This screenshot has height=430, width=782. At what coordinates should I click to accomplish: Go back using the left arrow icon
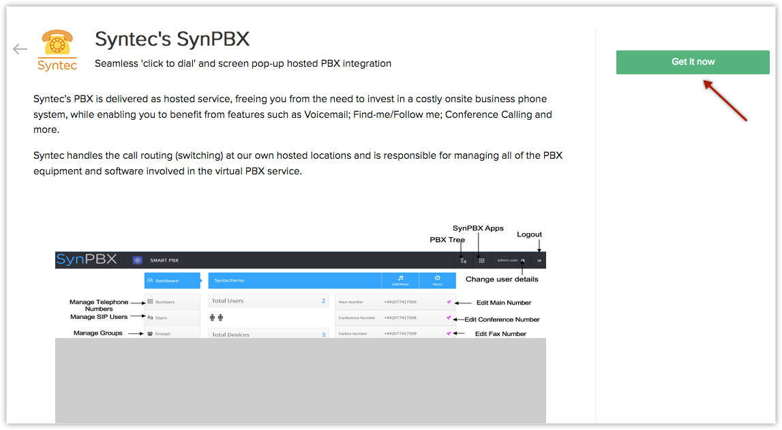[x=20, y=49]
